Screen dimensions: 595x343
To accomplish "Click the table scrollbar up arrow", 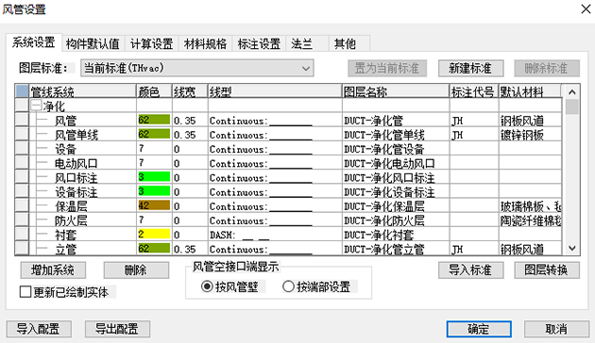I will [571, 92].
